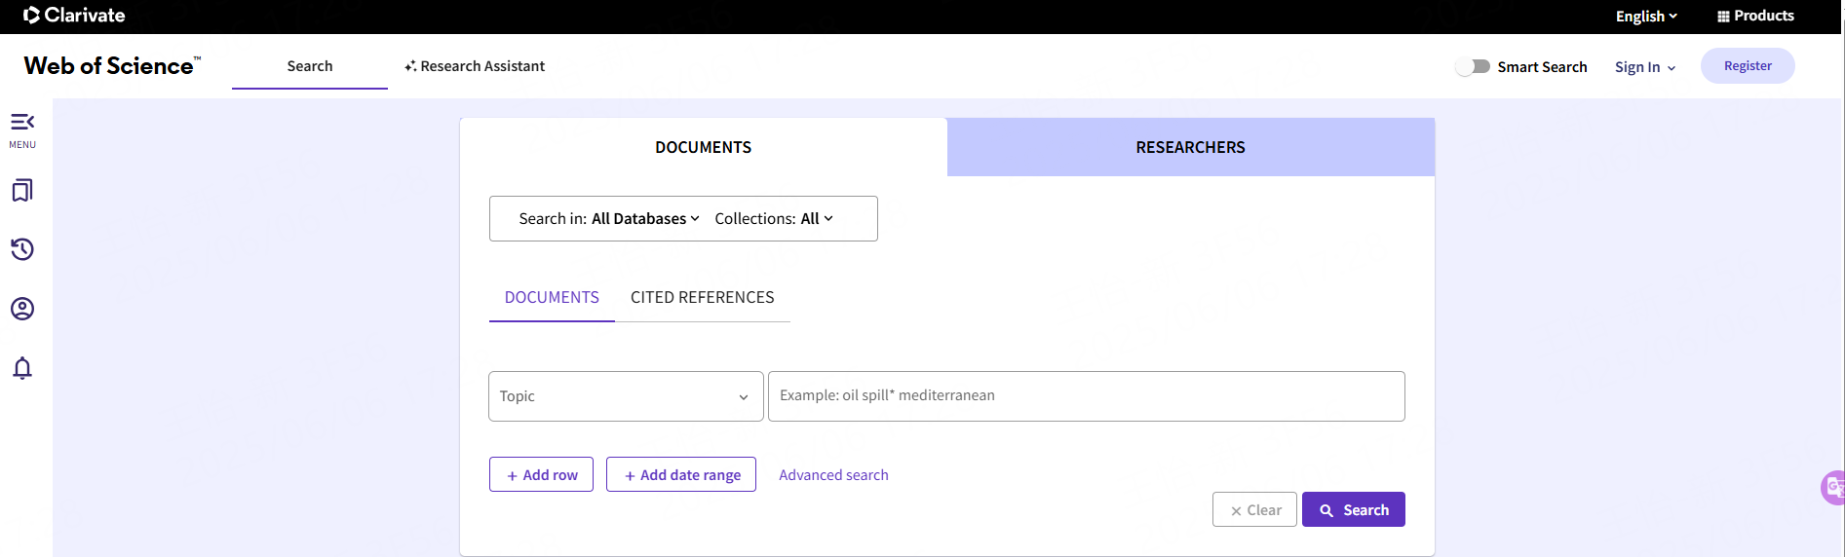
Task: Switch to the Search navigation tab
Action: click(310, 66)
